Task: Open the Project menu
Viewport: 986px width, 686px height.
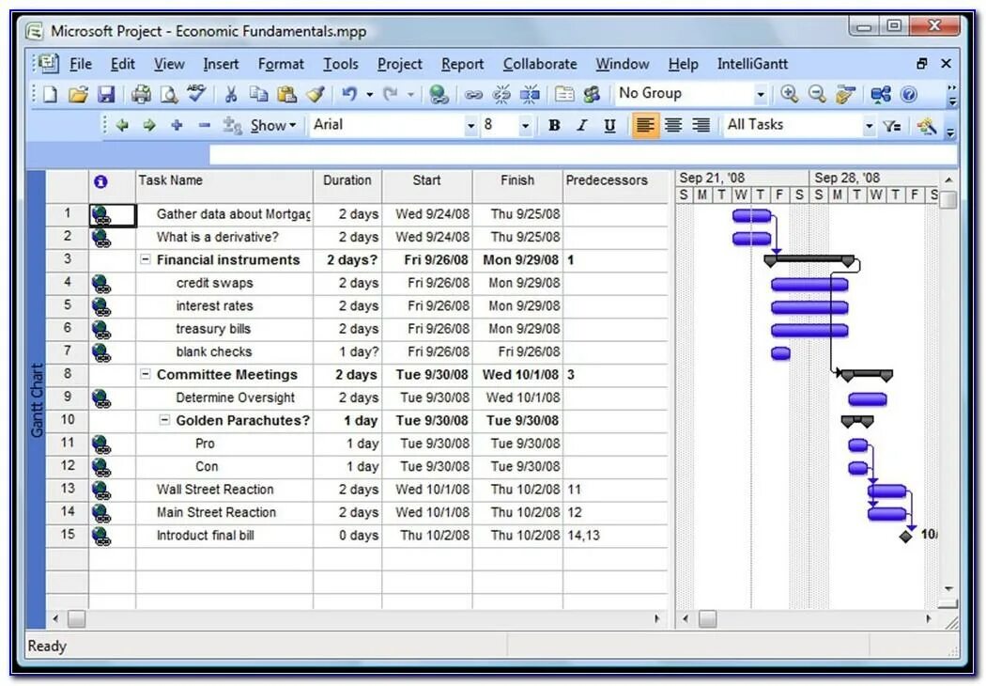Action: click(399, 64)
